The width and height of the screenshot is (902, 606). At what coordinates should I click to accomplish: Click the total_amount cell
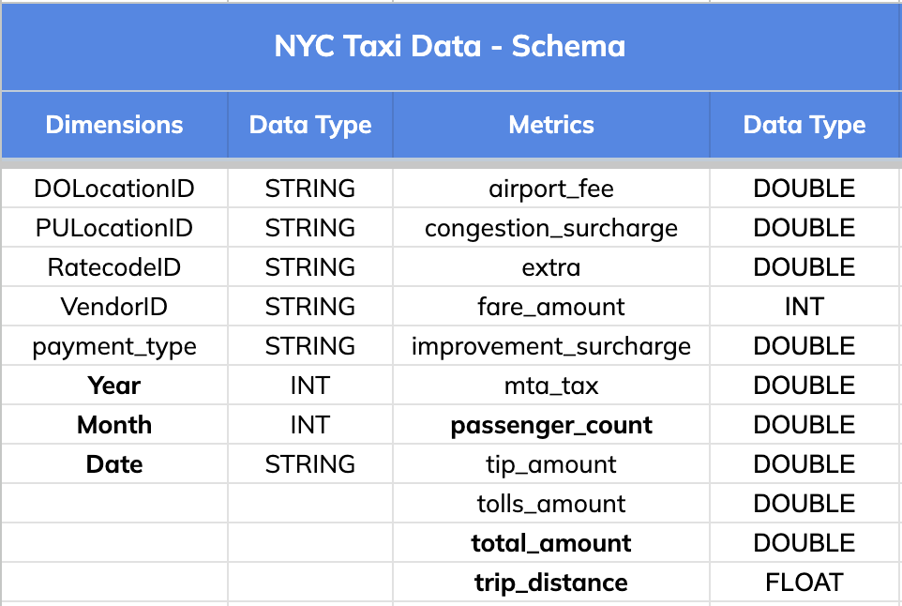(x=551, y=543)
